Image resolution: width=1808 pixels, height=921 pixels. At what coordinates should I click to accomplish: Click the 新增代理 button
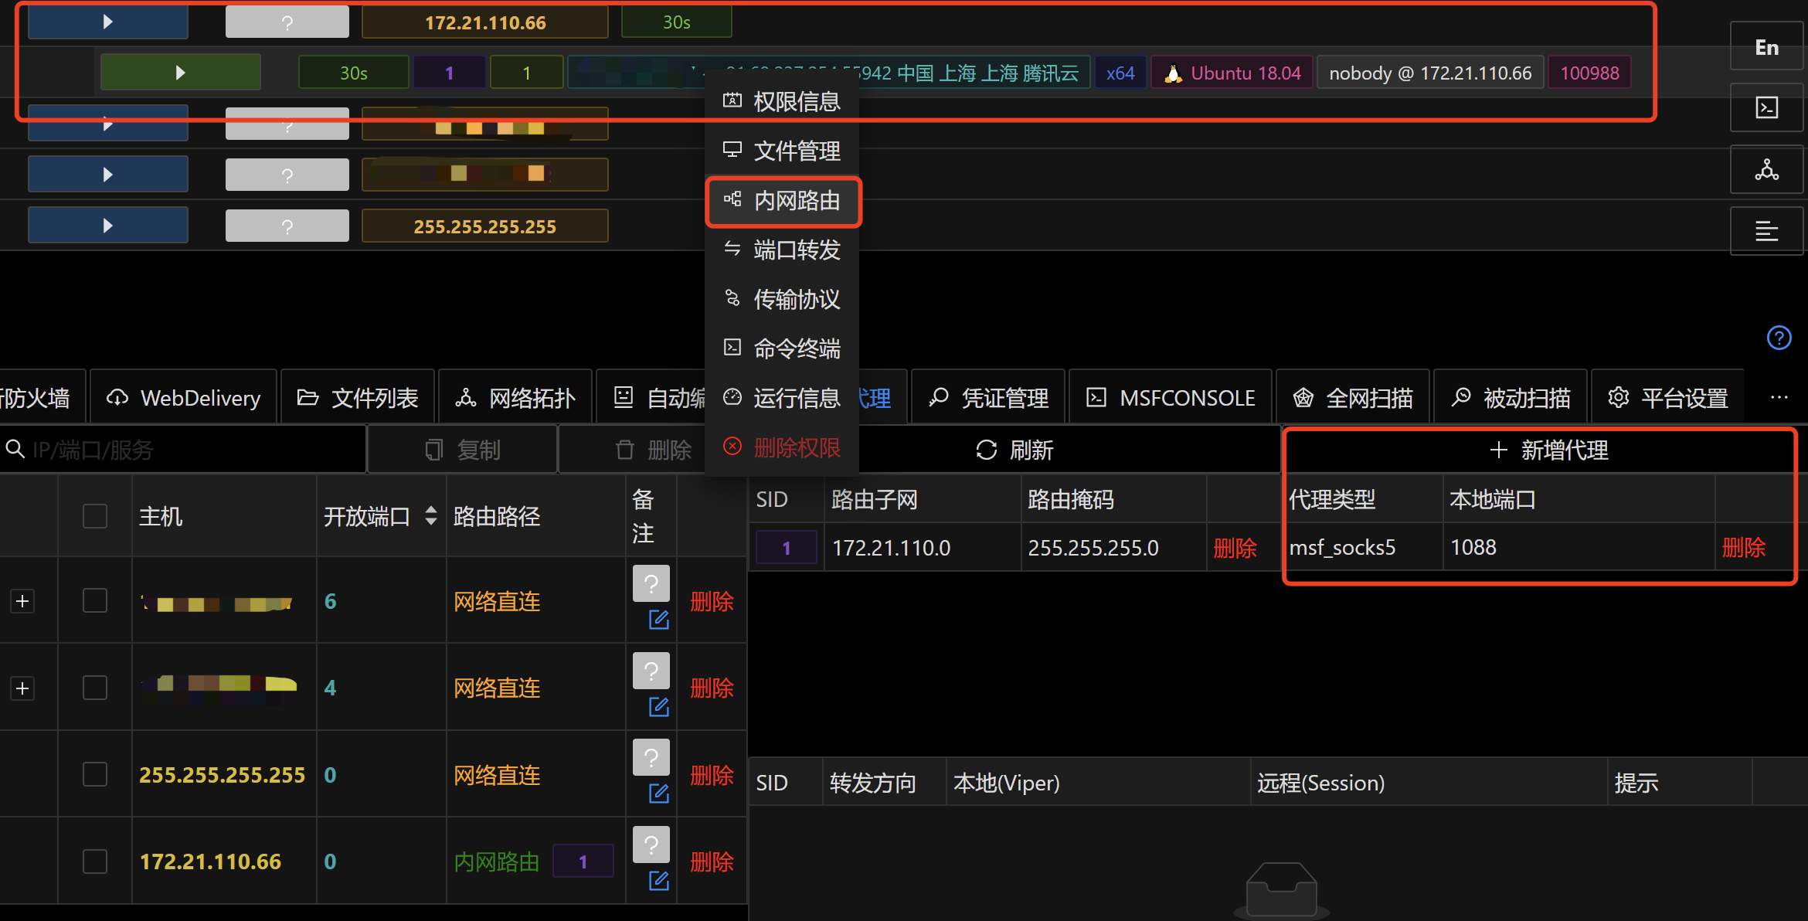1549,450
